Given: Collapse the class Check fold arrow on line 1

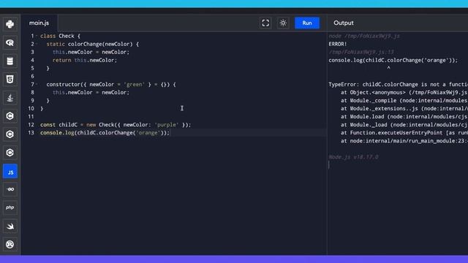Looking at the screenshot, I should (x=37, y=36).
